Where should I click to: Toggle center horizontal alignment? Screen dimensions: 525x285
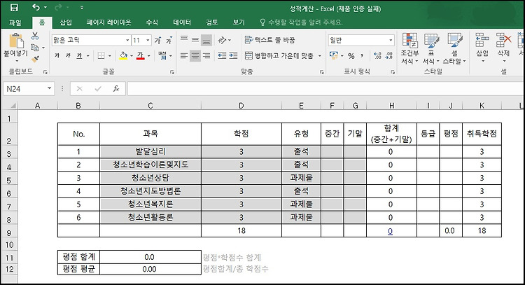195,55
